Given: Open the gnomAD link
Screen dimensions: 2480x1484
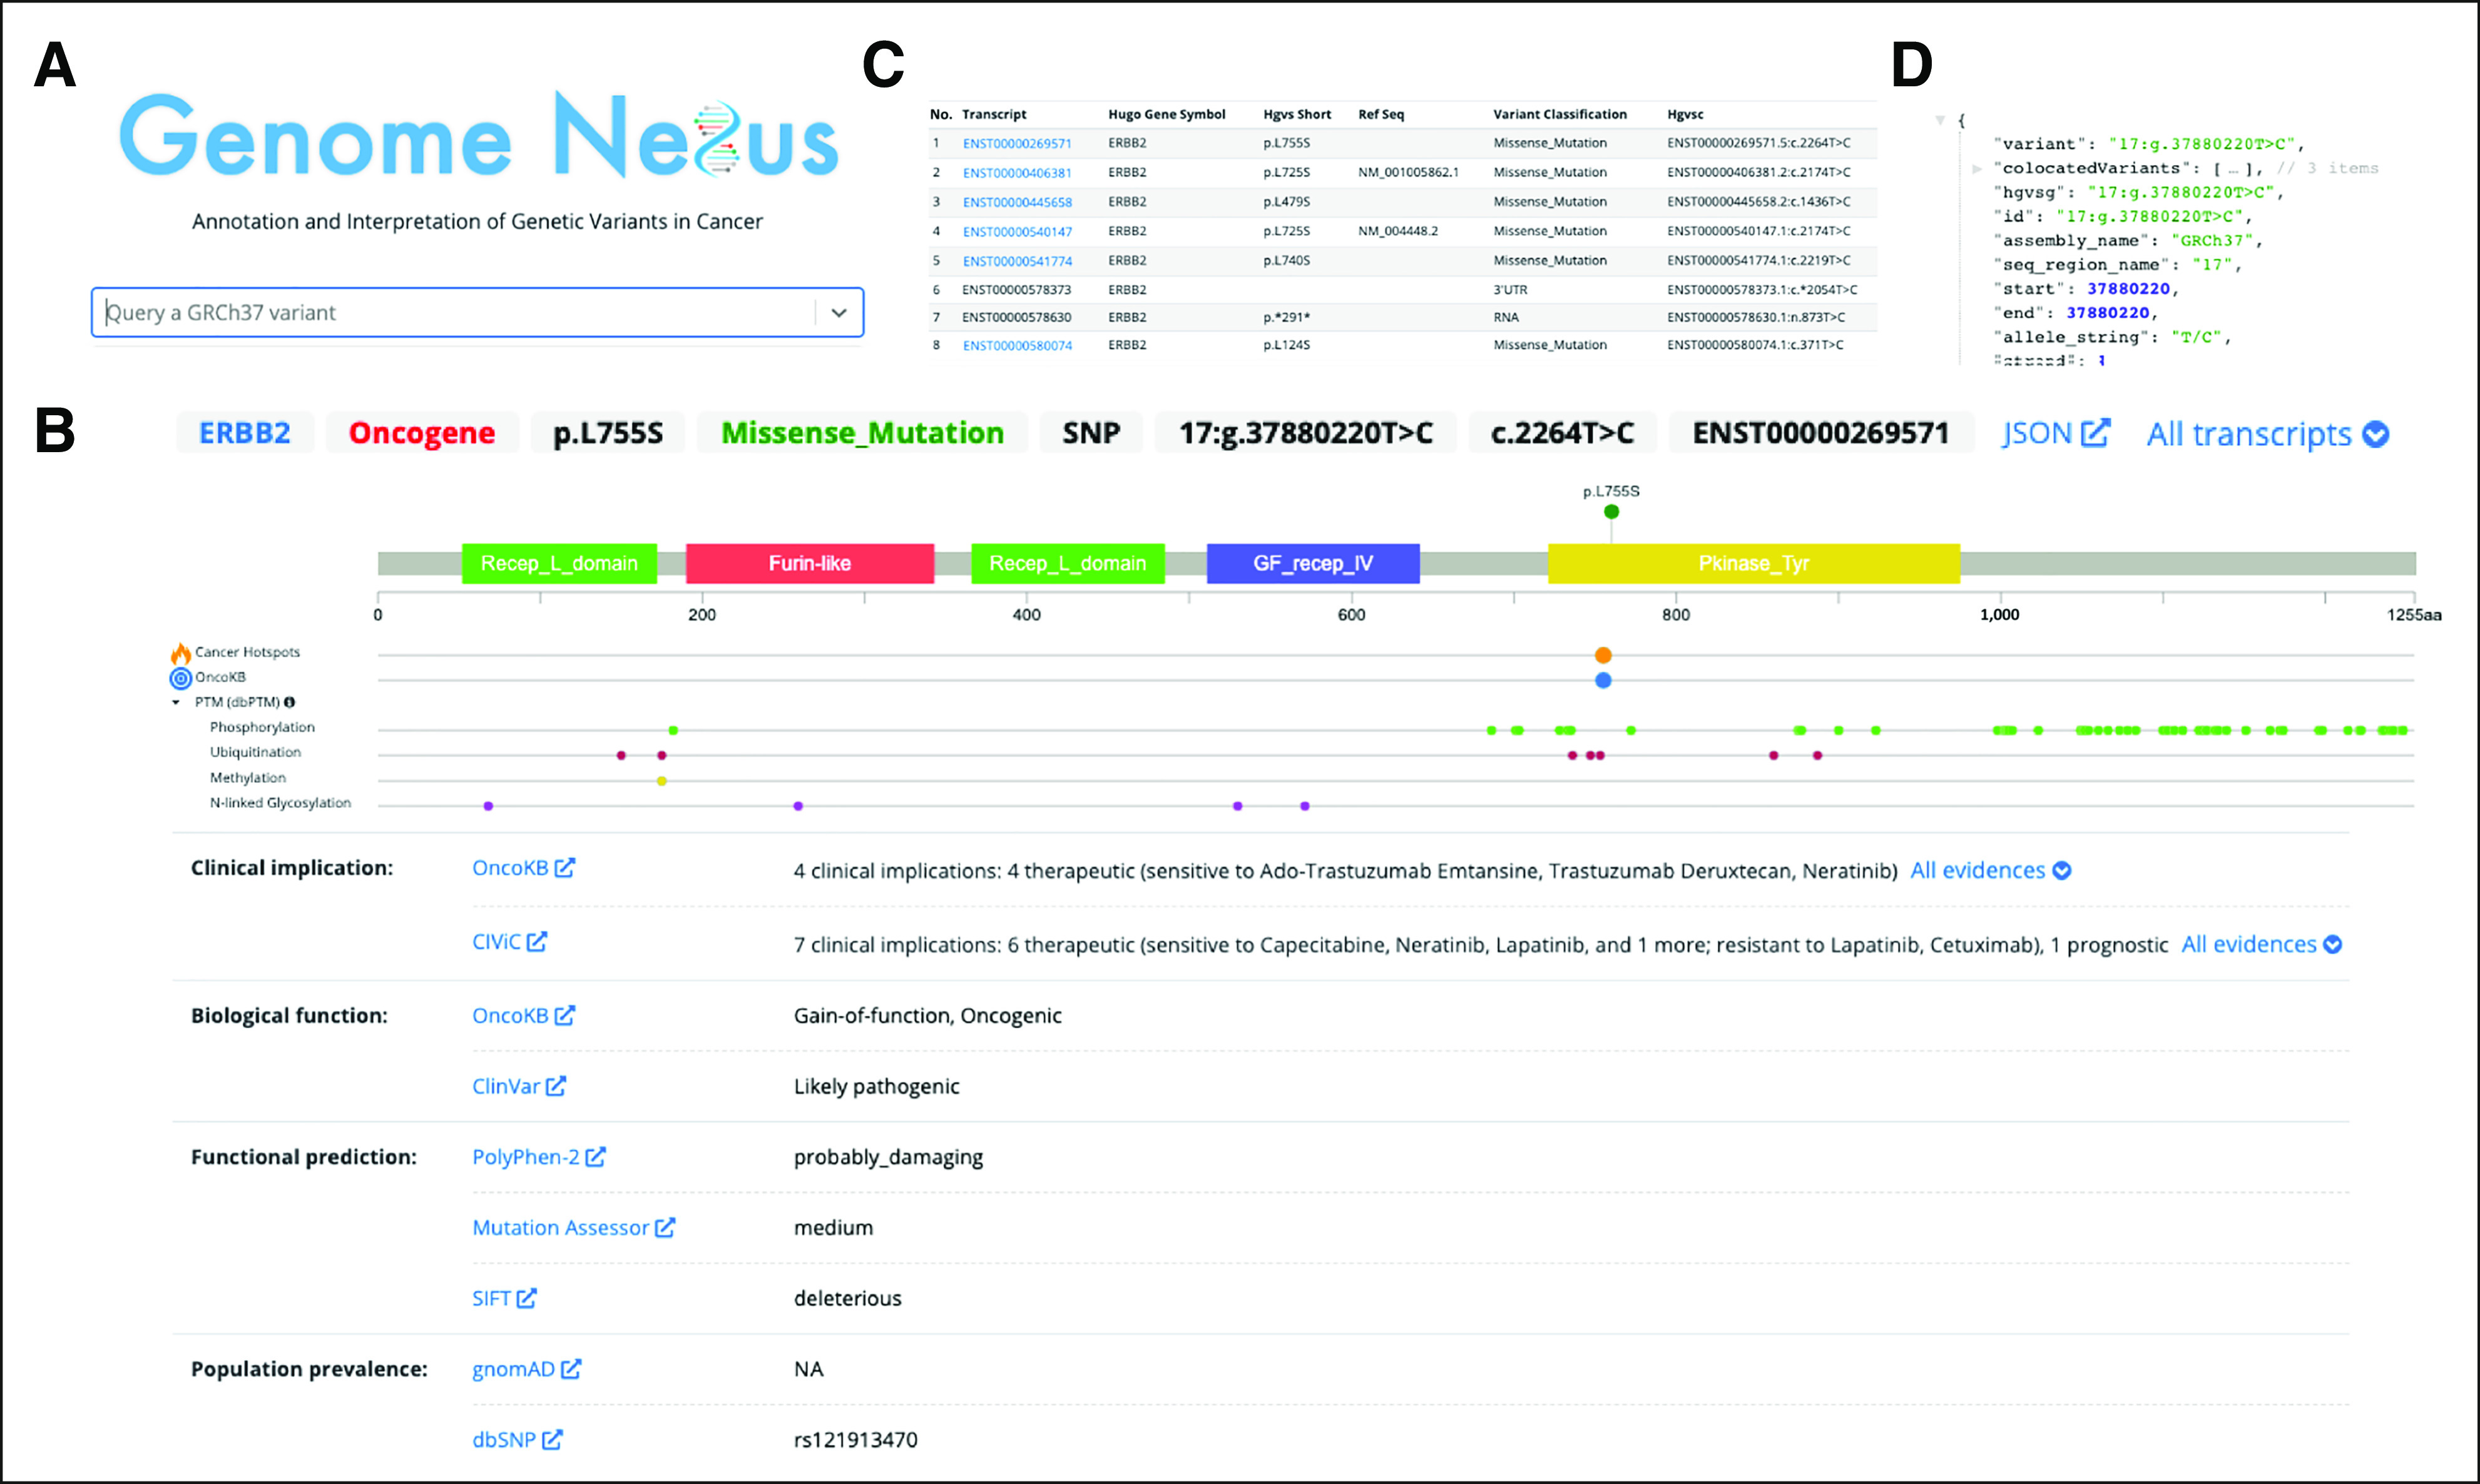Looking at the screenshot, I should (x=513, y=1369).
